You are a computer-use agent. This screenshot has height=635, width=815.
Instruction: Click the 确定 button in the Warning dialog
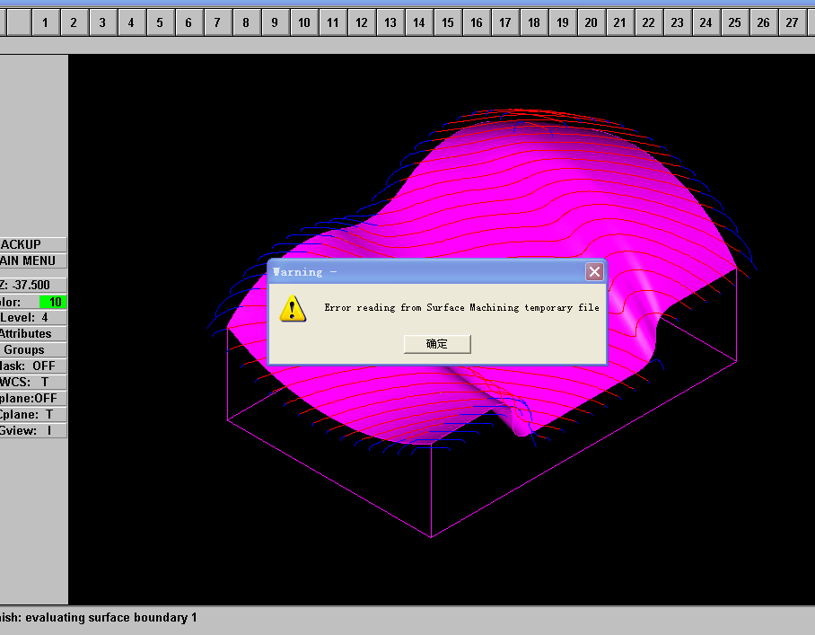(x=437, y=344)
